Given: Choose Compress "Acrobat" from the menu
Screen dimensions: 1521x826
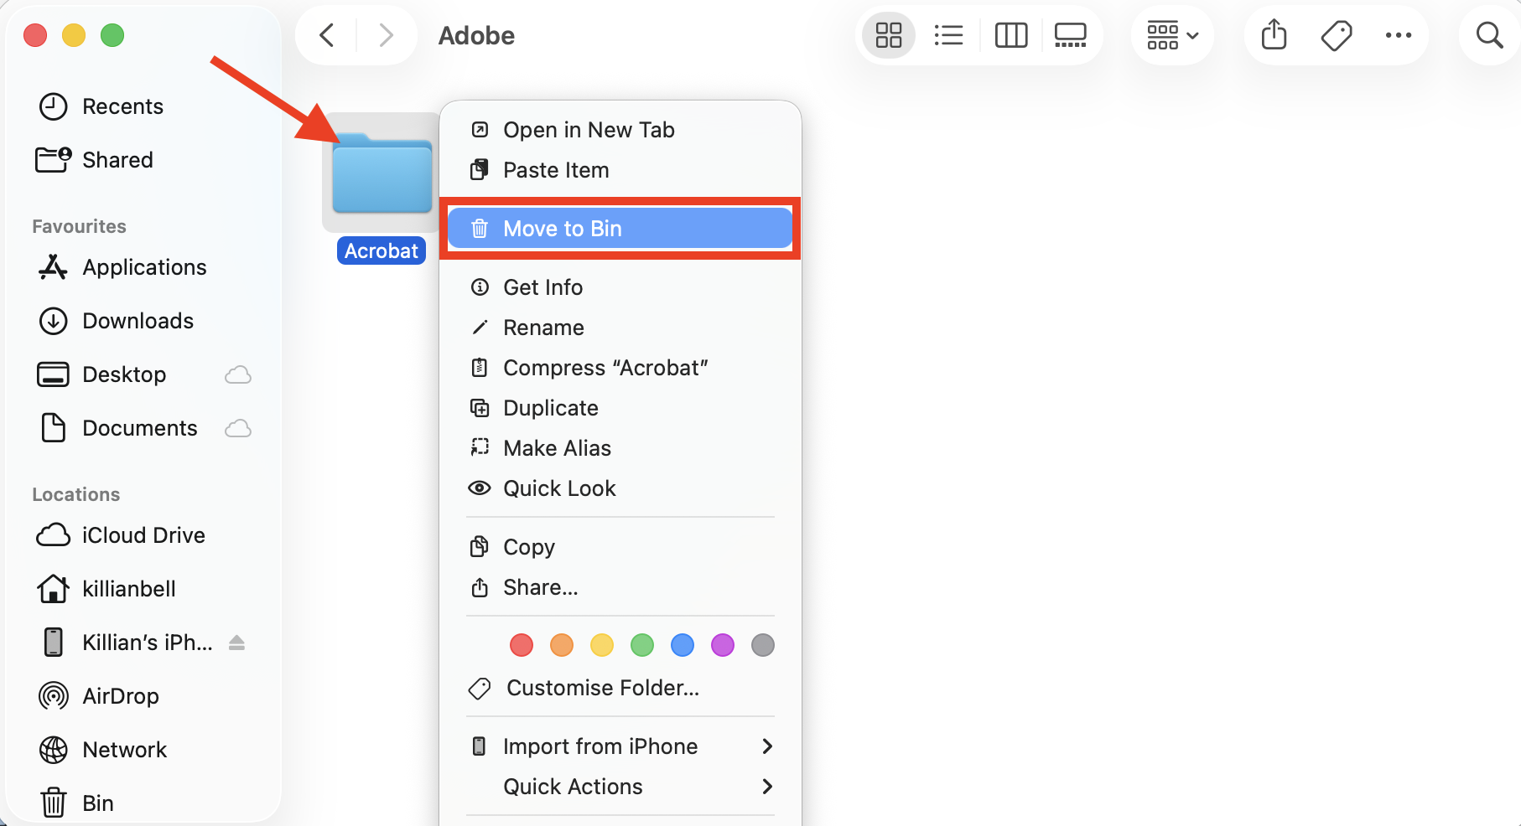Looking at the screenshot, I should [x=605, y=367].
